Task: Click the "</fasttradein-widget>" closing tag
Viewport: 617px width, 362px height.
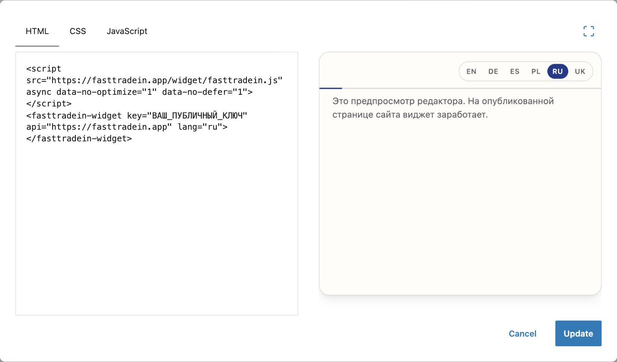Action: tap(79, 139)
